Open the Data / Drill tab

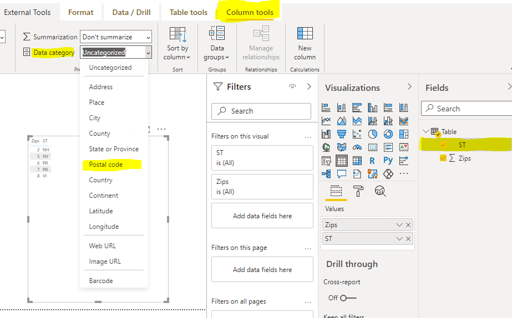131,12
